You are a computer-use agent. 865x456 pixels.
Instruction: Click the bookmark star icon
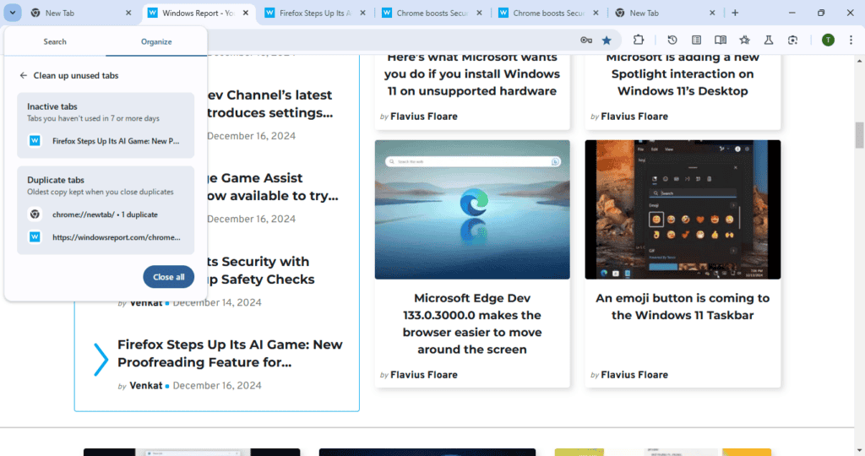point(607,40)
